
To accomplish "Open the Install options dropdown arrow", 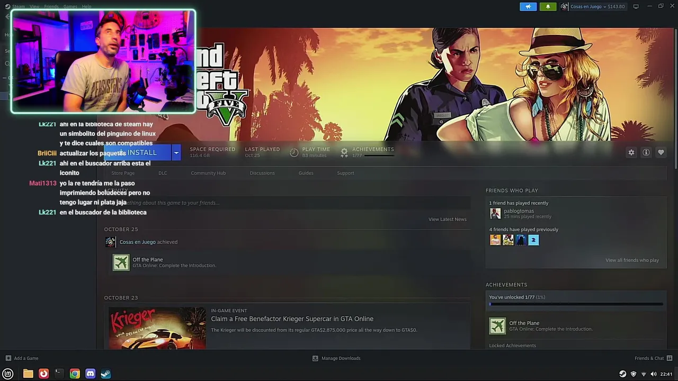I will pos(176,153).
